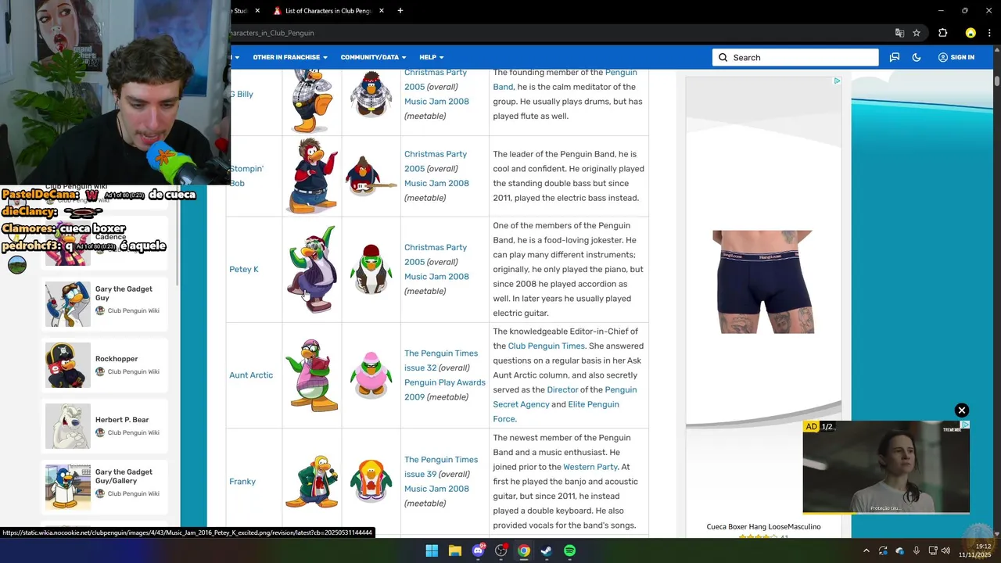Open Christmas Party 2005 link in Petey K row
The height and width of the screenshot is (563, 1001).
click(x=435, y=254)
